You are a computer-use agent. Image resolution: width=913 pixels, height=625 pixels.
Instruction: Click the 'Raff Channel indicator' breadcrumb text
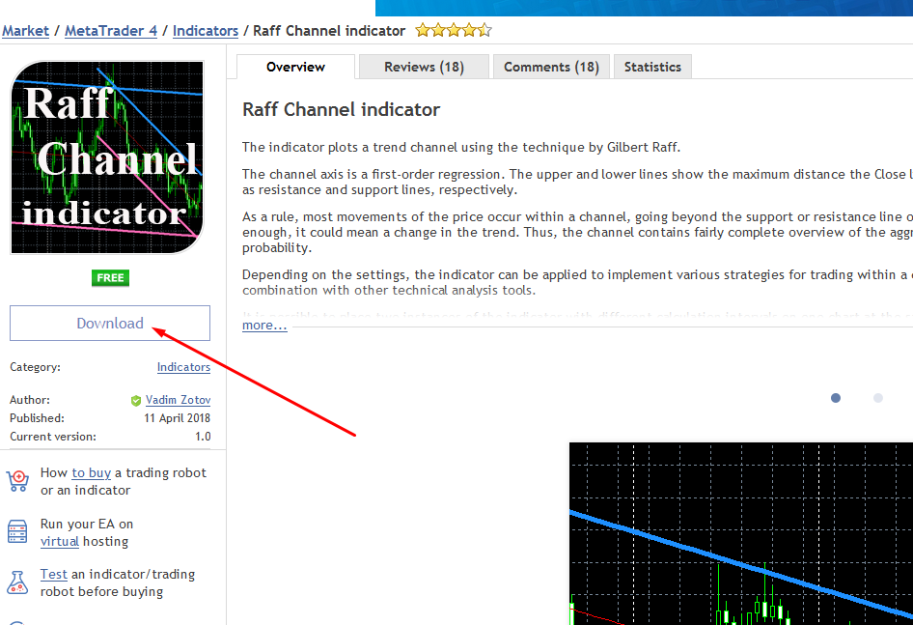[x=329, y=31]
